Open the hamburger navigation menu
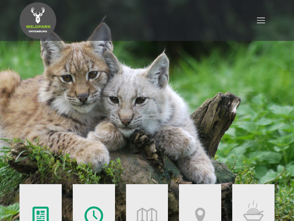This screenshot has height=221, width=294. click(x=261, y=20)
